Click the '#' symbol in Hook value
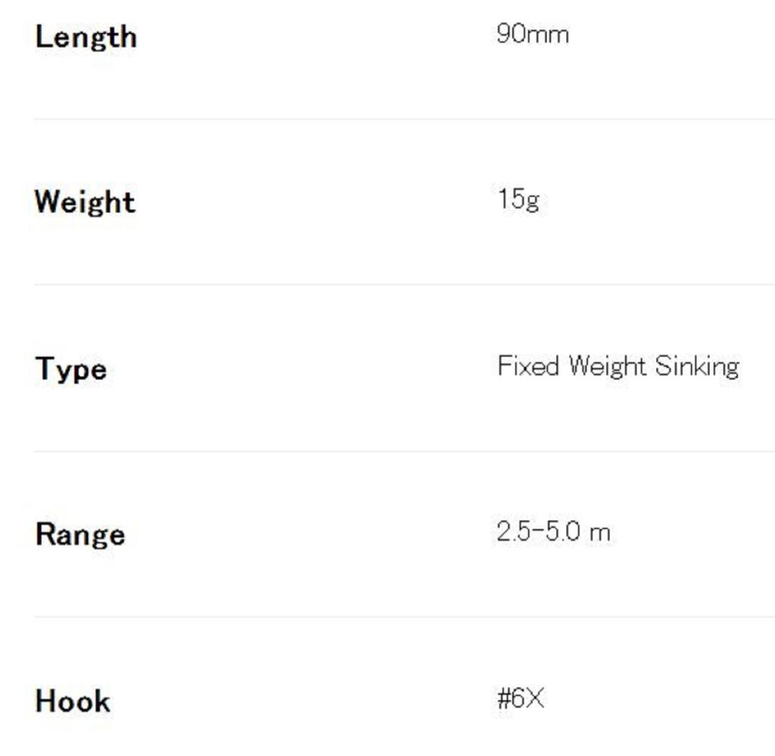The height and width of the screenshot is (756, 775). coord(504,698)
